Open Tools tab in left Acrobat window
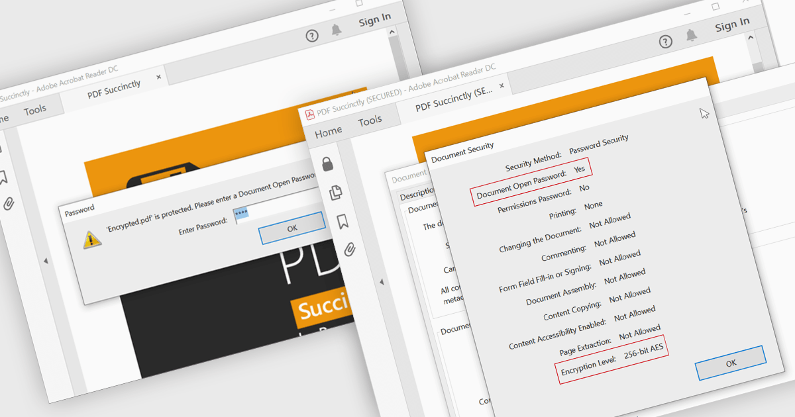Viewport: 795px width, 417px height. (35, 111)
